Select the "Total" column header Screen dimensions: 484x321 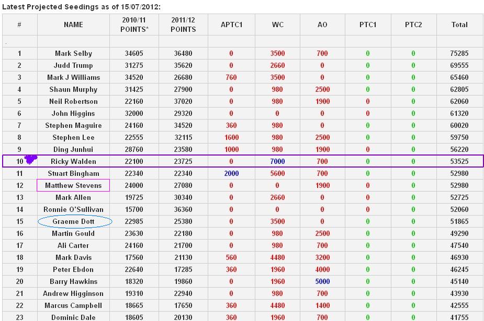[459, 25]
